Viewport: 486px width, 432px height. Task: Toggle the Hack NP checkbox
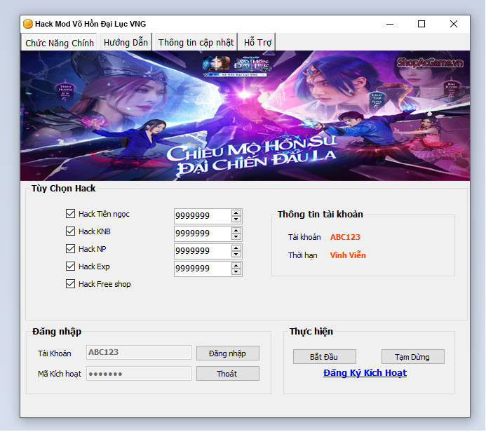(70, 248)
